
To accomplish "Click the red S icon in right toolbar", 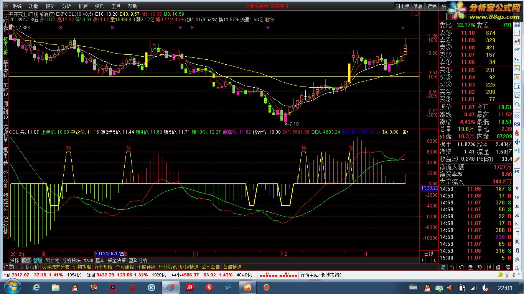I will pyautogui.click(x=517, y=133).
